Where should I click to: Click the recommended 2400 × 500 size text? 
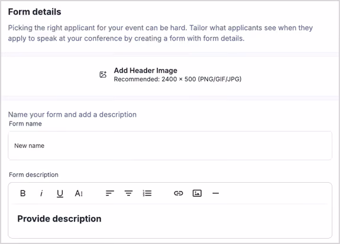coord(177,79)
